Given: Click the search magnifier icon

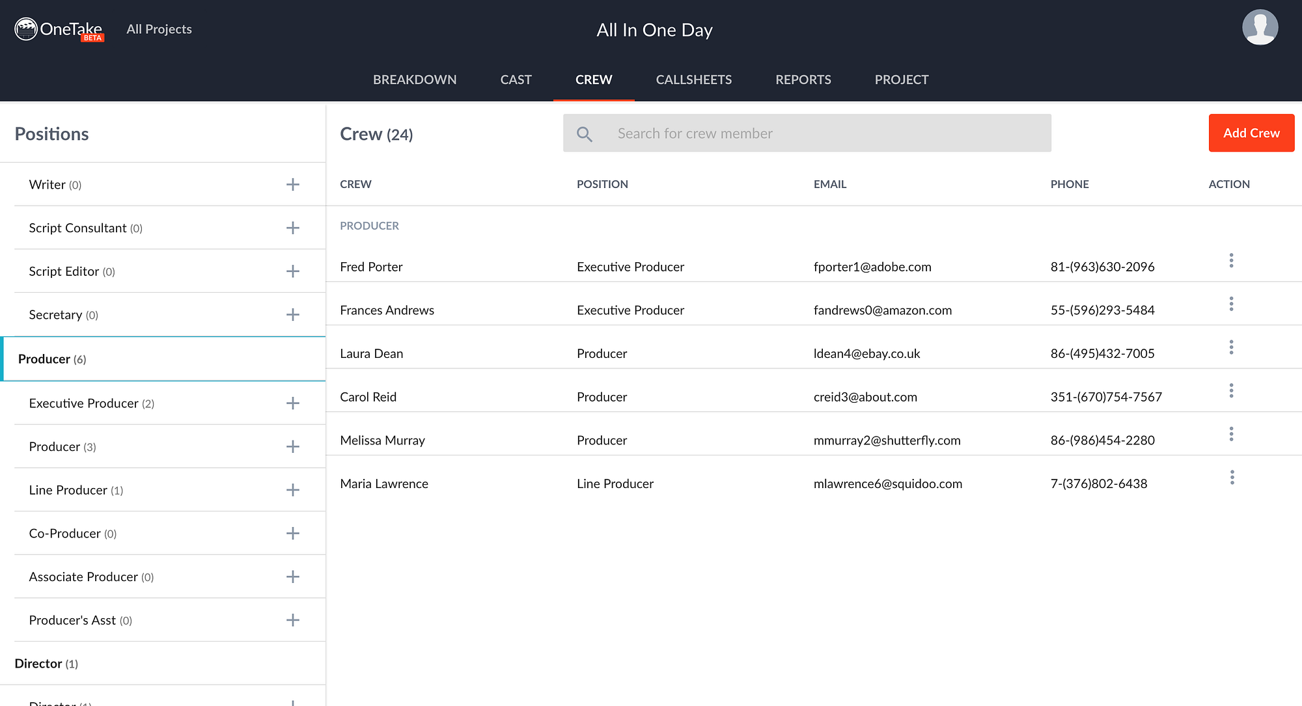Looking at the screenshot, I should point(585,134).
